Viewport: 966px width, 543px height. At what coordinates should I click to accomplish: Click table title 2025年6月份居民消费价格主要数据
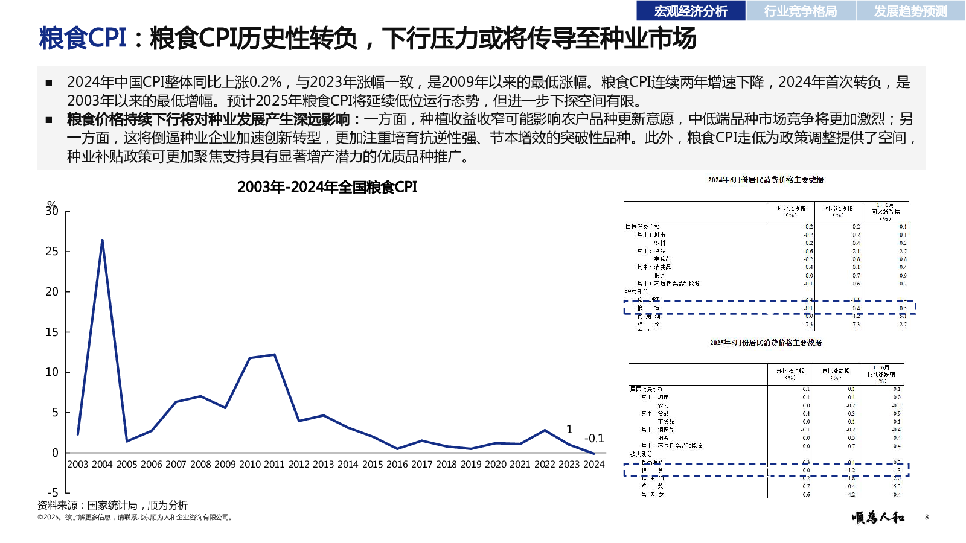point(766,343)
